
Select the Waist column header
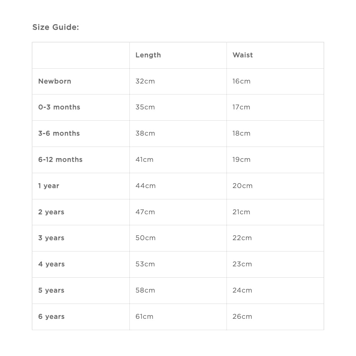[x=242, y=55]
